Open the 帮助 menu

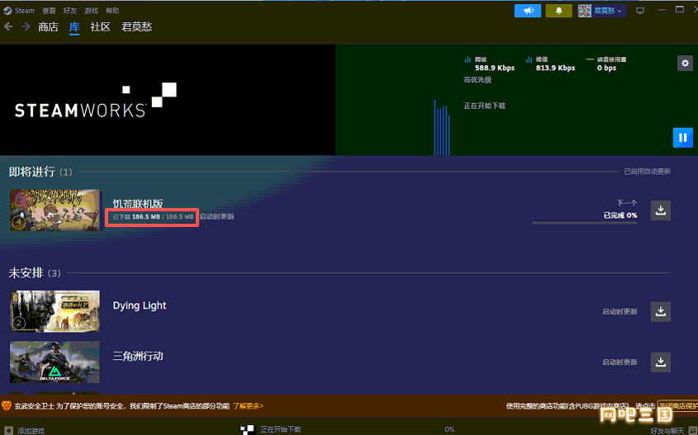(x=112, y=11)
